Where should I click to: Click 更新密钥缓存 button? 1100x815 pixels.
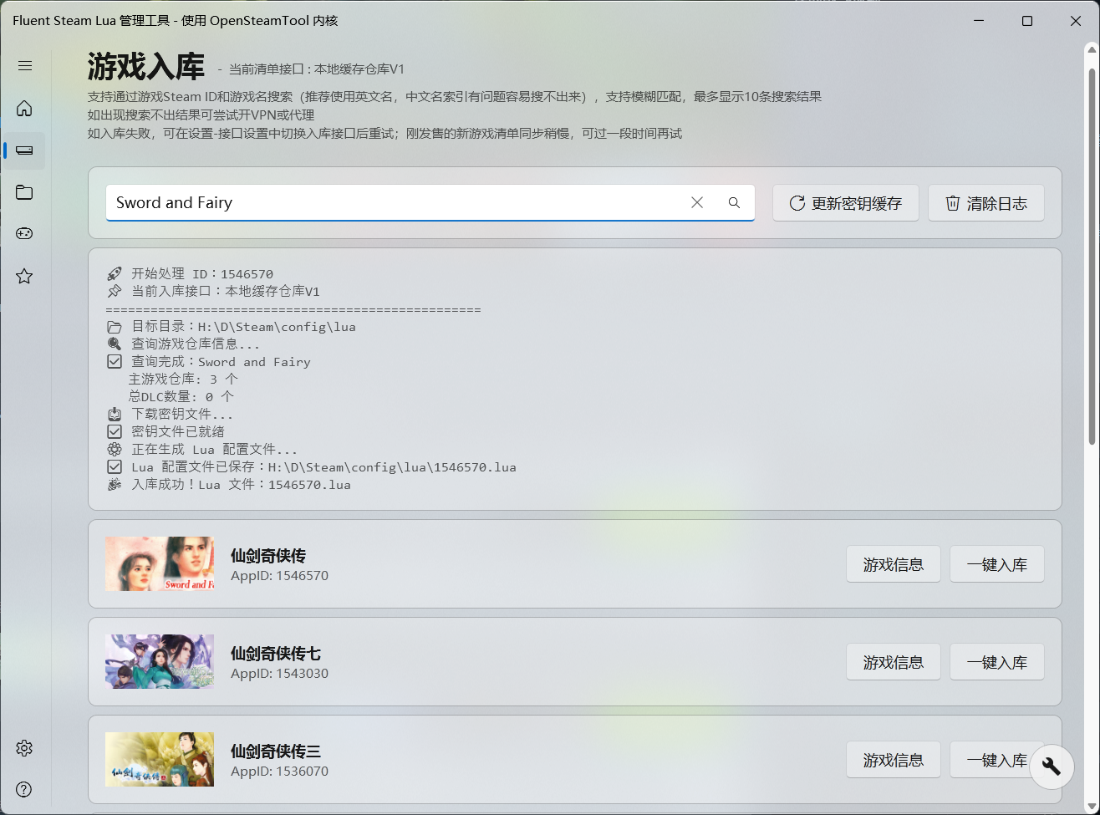click(x=846, y=203)
